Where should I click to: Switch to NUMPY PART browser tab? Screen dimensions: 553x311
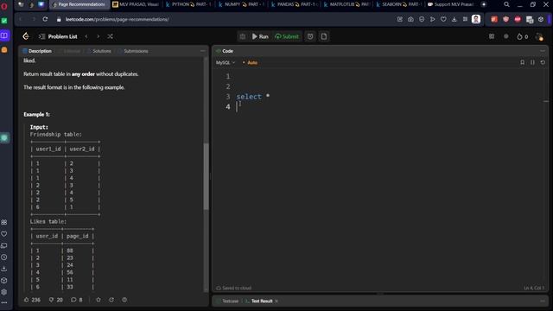click(x=242, y=4)
